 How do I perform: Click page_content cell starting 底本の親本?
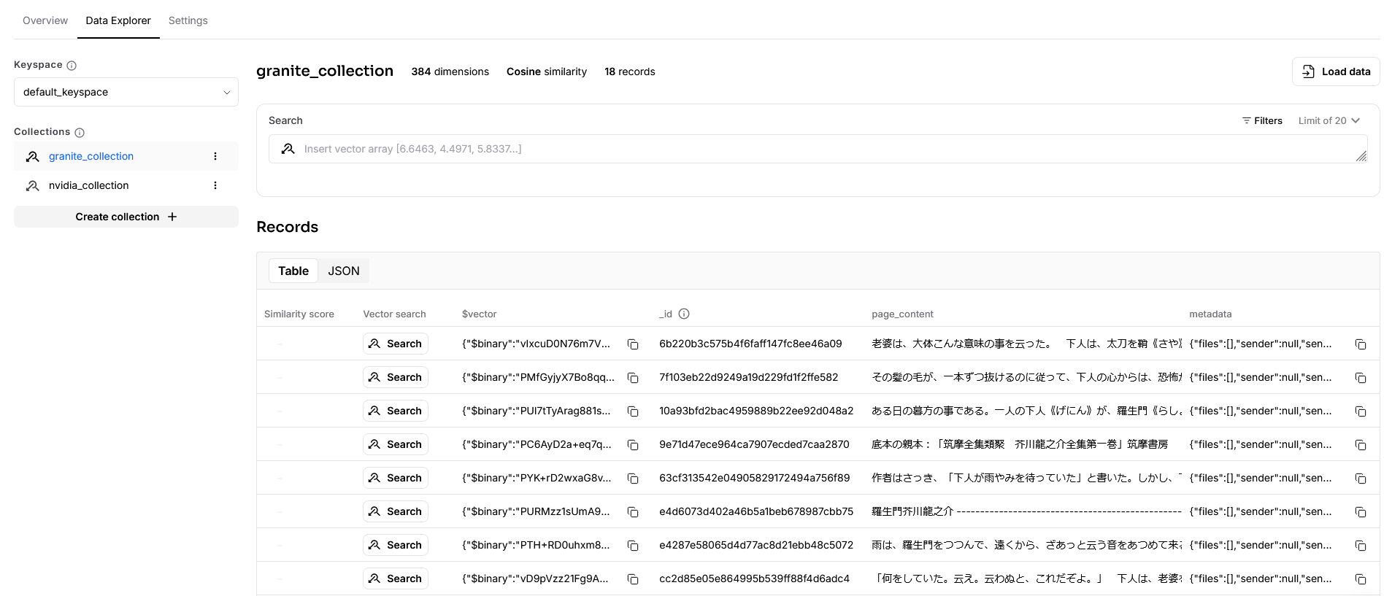coord(1020,444)
